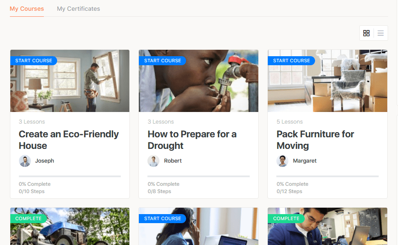Click 0% Complete under Robert's course
This screenshot has width=398, height=245.
[163, 184]
